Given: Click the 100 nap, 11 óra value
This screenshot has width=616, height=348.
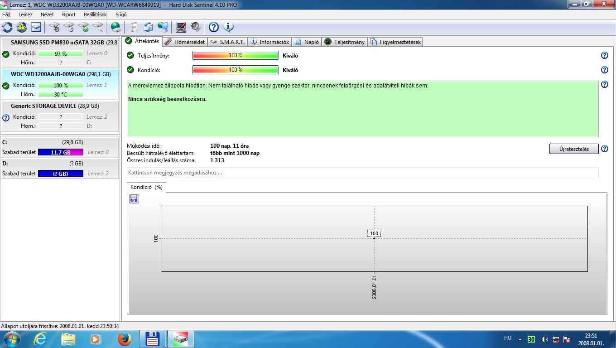Looking at the screenshot, I should point(229,146).
